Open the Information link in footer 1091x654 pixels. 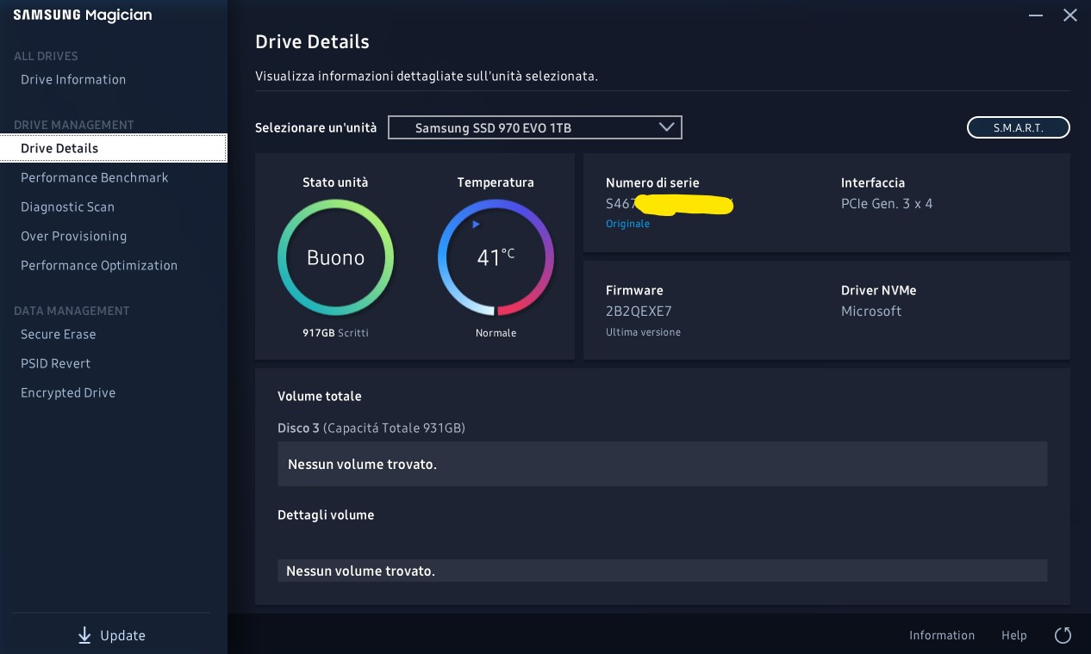pos(942,635)
